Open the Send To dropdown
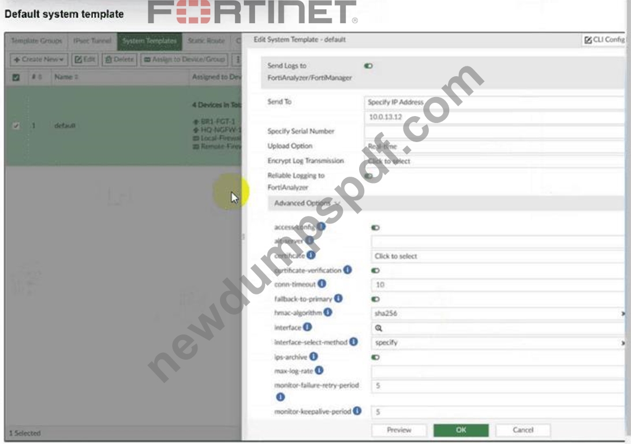 [495, 102]
